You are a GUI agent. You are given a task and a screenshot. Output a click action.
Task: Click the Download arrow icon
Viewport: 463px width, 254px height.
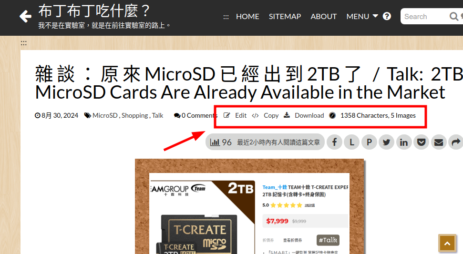(x=287, y=115)
